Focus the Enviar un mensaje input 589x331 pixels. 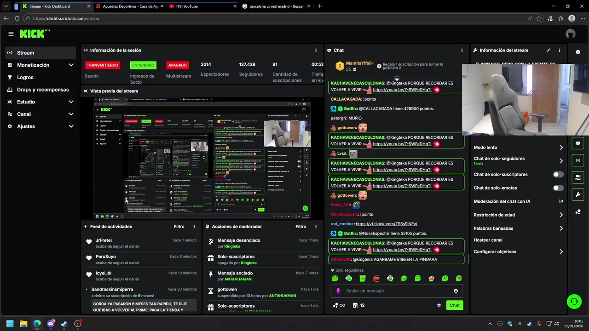pyautogui.click(x=397, y=291)
